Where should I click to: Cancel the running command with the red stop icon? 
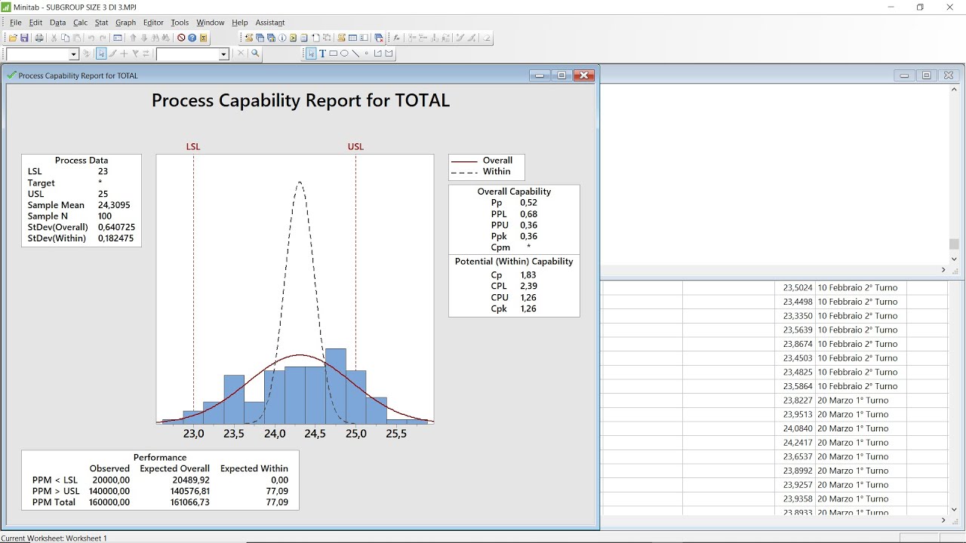click(x=181, y=38)
